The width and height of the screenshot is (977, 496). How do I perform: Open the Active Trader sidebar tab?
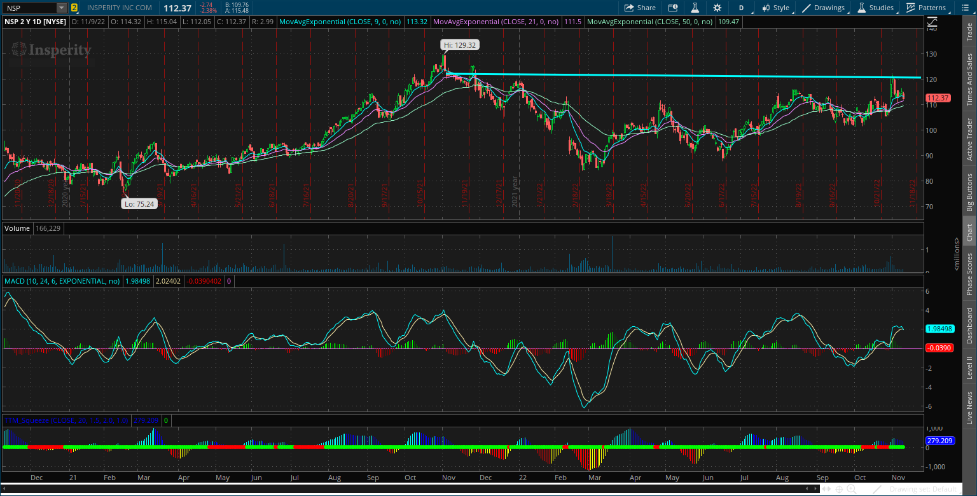(x=969, y=139)
